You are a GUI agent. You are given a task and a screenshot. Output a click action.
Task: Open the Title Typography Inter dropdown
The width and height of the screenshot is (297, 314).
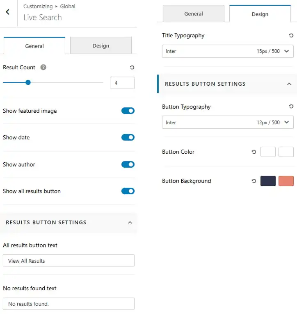[228, 51]
